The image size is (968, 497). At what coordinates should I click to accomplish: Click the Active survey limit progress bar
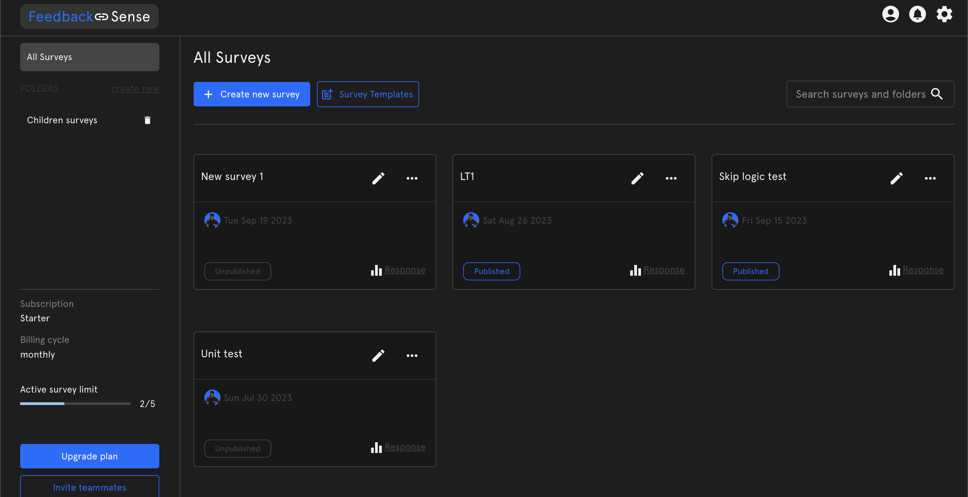tap(75, 404)
